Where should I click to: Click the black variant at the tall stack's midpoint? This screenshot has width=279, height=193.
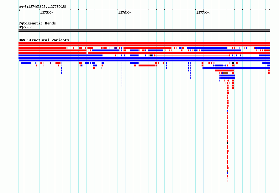click(x=228, y=143)
